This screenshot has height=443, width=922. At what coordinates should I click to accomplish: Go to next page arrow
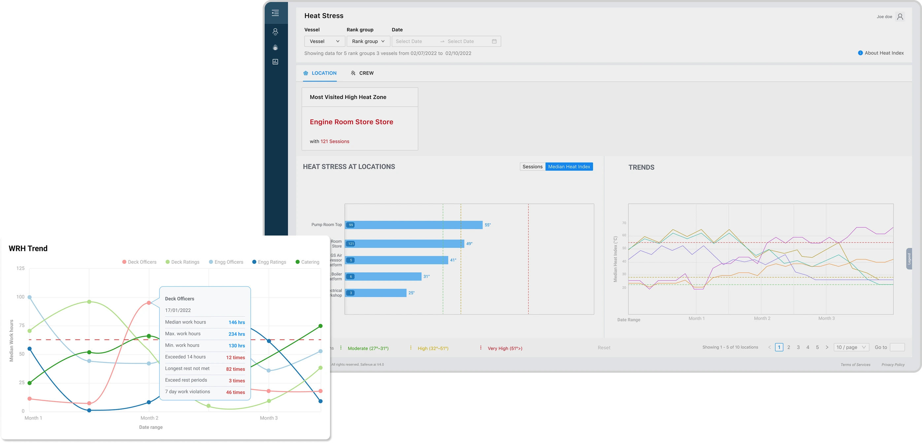coord(827,347)
